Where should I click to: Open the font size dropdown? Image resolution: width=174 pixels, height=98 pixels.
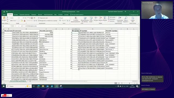[22, 18]
